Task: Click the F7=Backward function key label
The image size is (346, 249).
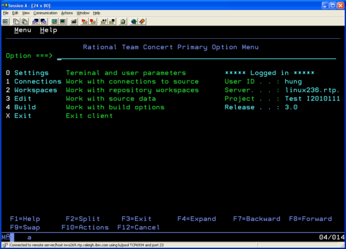Action: tap(257, 219)
